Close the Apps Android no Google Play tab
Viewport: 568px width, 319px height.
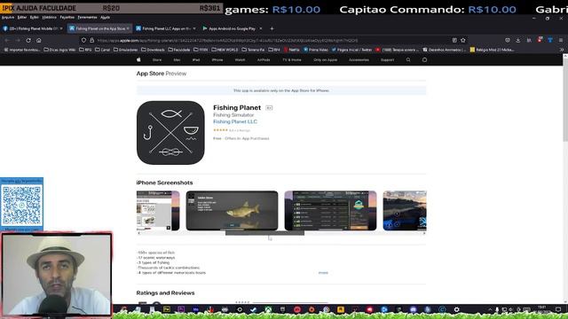coord(260,28)
